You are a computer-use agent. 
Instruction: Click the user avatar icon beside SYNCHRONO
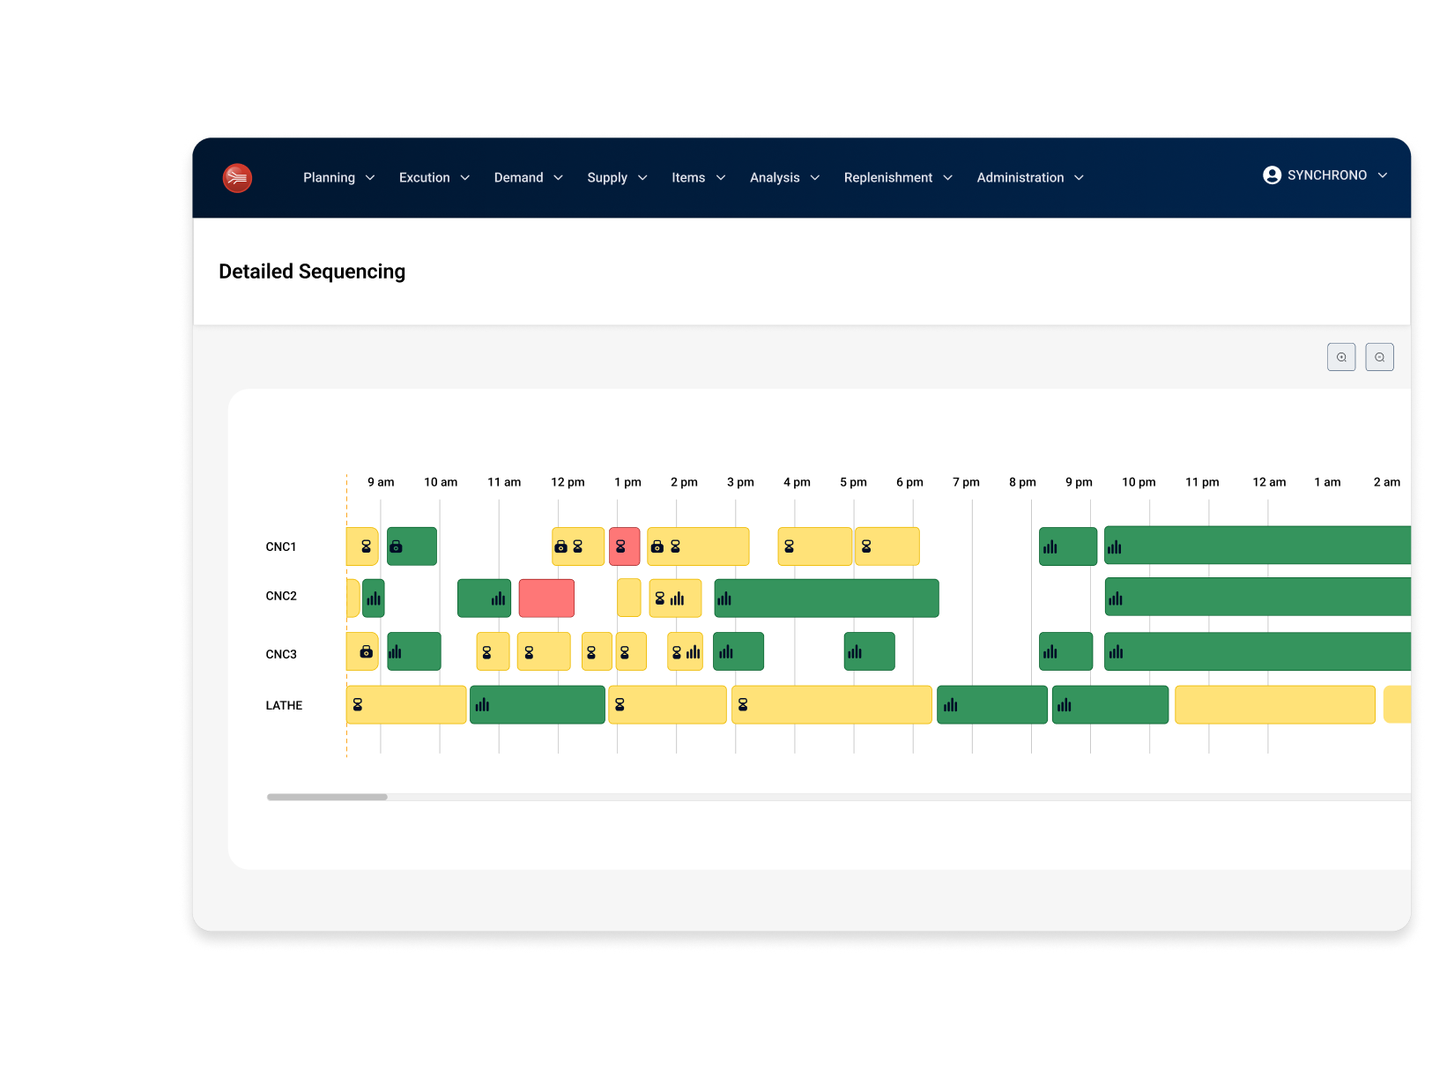(x=1272, y=175)
